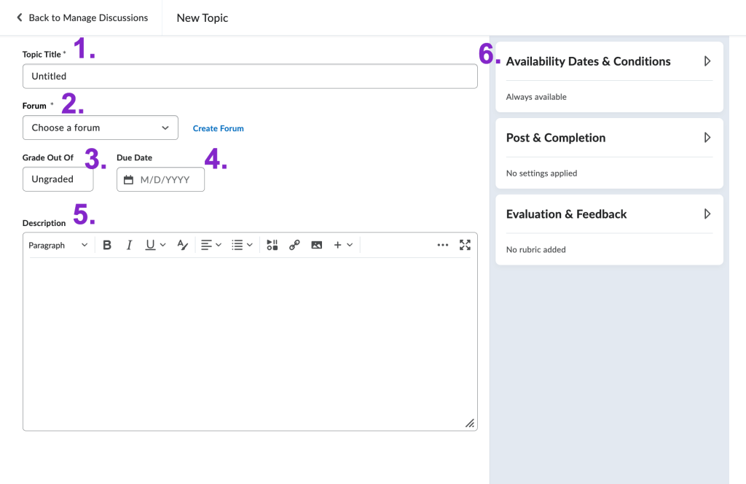This screenshot has width=746, height=484.
Task: Click the Create Forum link
Action: 218,128
